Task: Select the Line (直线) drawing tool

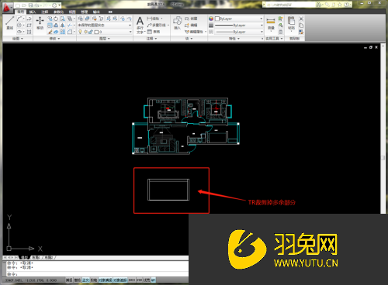Action: click(x=10, y=22)
